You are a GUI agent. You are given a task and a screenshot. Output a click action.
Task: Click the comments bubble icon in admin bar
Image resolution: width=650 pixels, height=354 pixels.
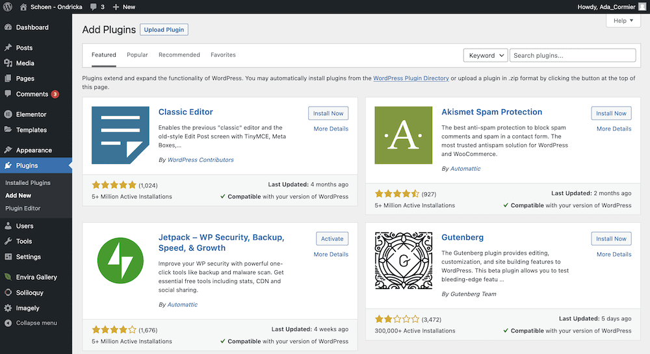[x=93, y=7]
